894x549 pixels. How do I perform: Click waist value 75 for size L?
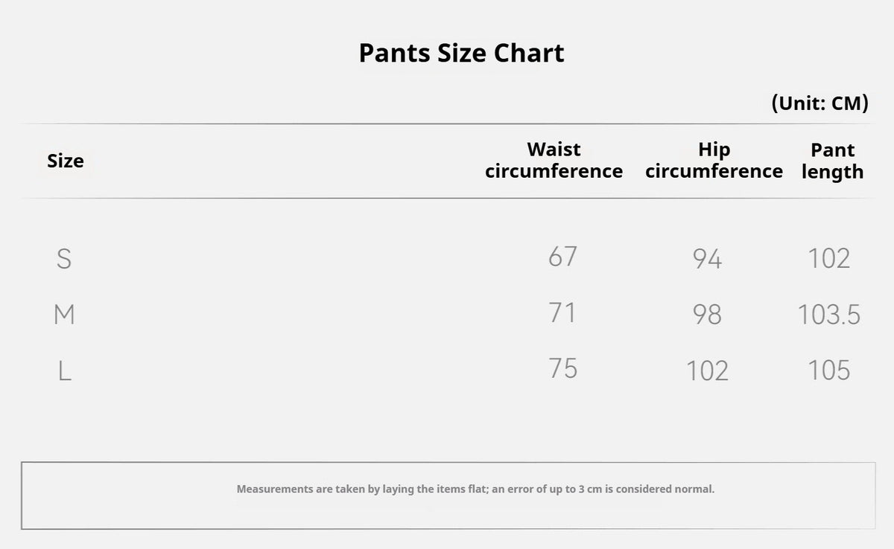coord(562,368)
